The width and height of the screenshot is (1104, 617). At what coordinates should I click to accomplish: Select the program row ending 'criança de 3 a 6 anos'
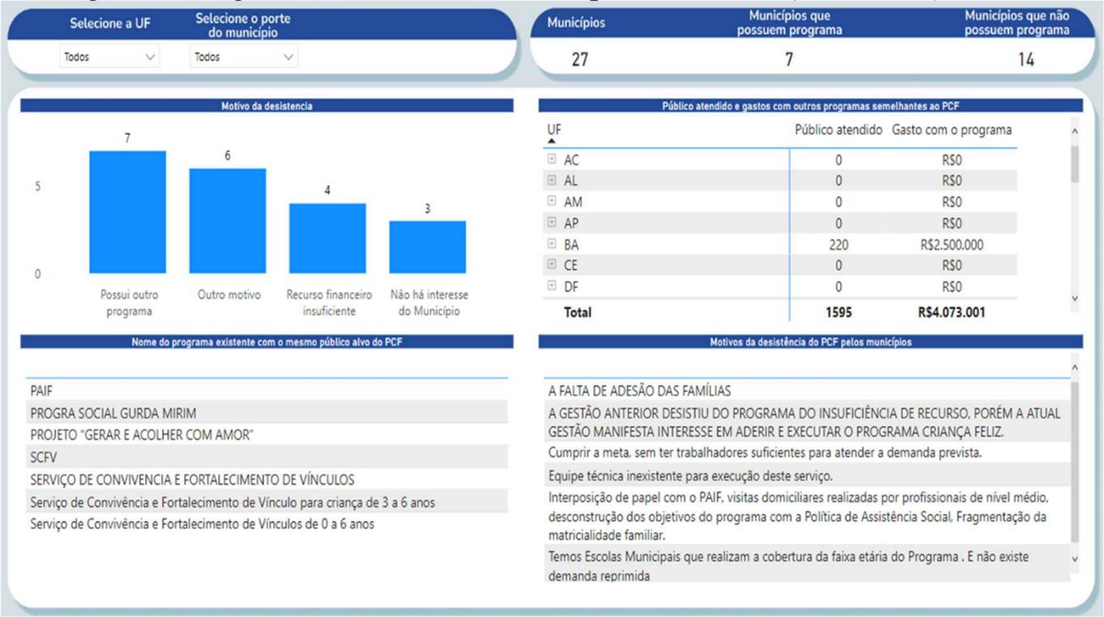click(x=267, y=502)
